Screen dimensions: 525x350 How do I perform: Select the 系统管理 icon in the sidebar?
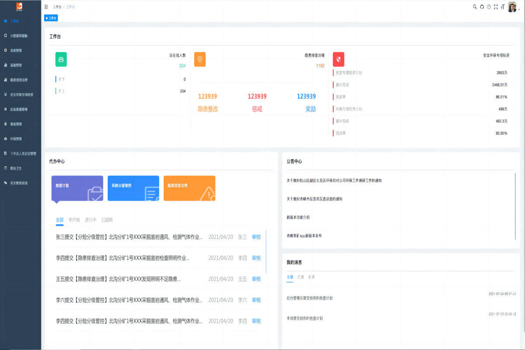(x=6, y=49)
